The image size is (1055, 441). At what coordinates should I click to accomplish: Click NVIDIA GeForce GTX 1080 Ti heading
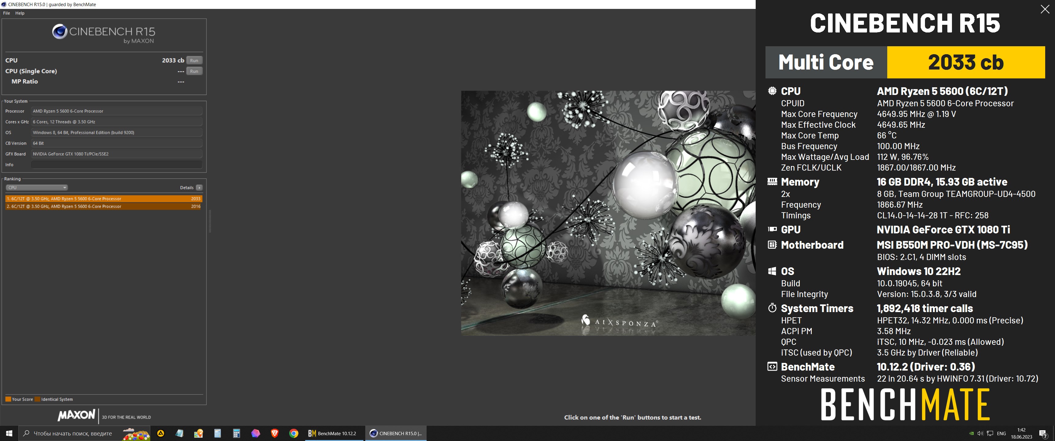click(x=944, y=229)
